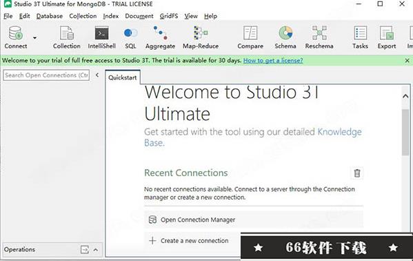Open the Collection toolbar icon
Image resolution: width=413 pixels, height=261 pixels.
[67, 37]
